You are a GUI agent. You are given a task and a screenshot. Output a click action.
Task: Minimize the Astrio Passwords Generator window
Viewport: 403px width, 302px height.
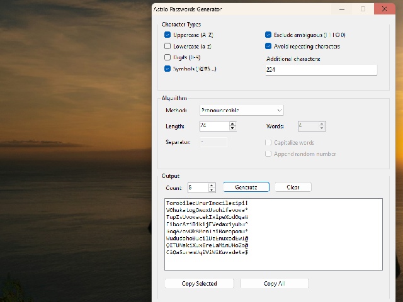coord(342,9)
